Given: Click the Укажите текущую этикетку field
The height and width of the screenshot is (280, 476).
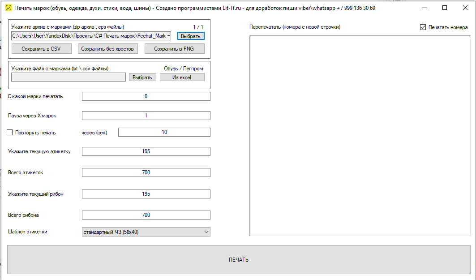Looking at the screenshot, I should click(x=146, y=151).
